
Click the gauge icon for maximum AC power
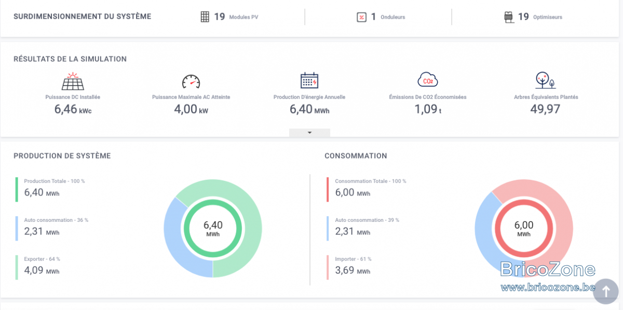pyautogui.click(x=191, y=81)
